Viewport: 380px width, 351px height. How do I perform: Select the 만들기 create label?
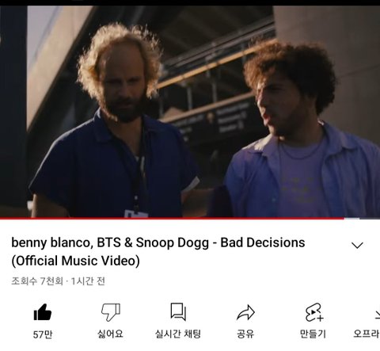[313, 334]
